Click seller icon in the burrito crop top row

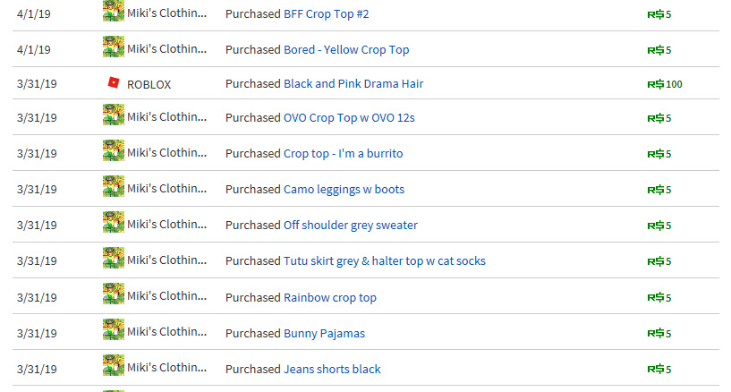[x=114, y=151]
